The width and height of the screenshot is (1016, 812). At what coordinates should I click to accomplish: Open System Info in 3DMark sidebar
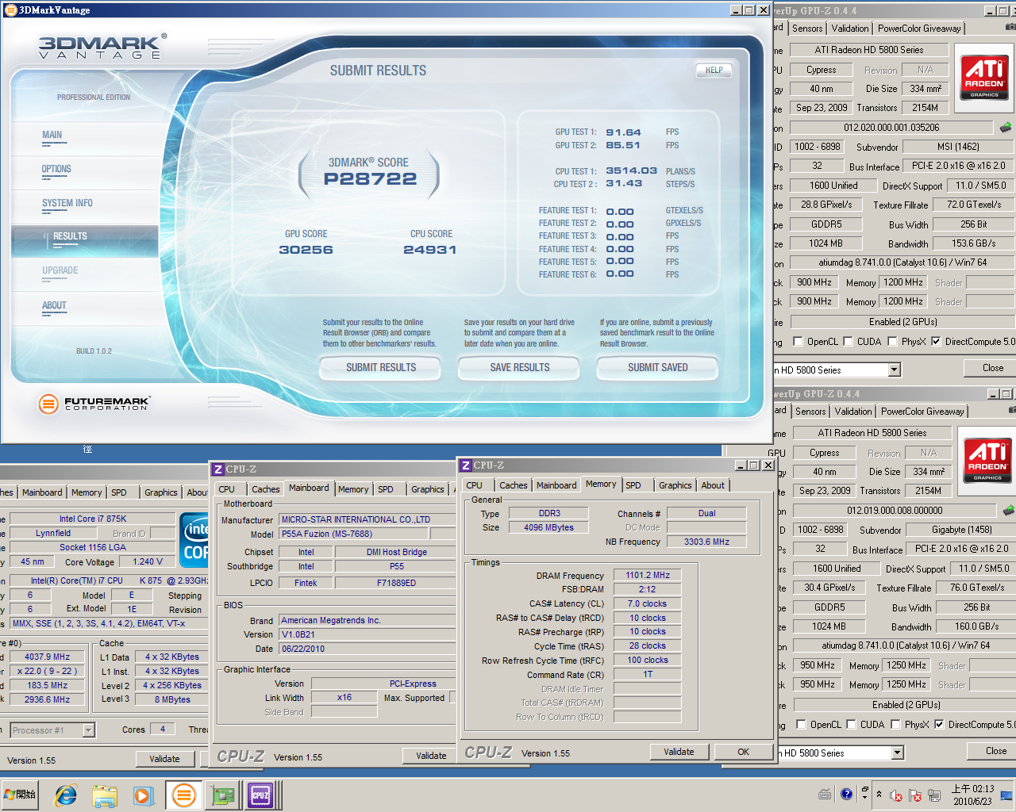(67, 203)
